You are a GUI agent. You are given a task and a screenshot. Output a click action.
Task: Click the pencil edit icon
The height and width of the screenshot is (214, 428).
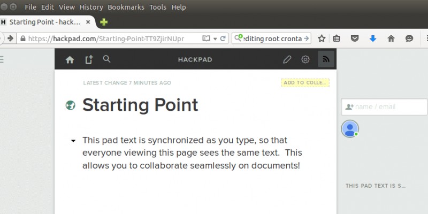point(287,59)
